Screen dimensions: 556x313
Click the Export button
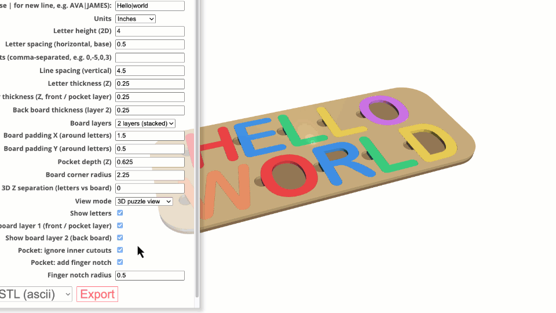[97, 294]
